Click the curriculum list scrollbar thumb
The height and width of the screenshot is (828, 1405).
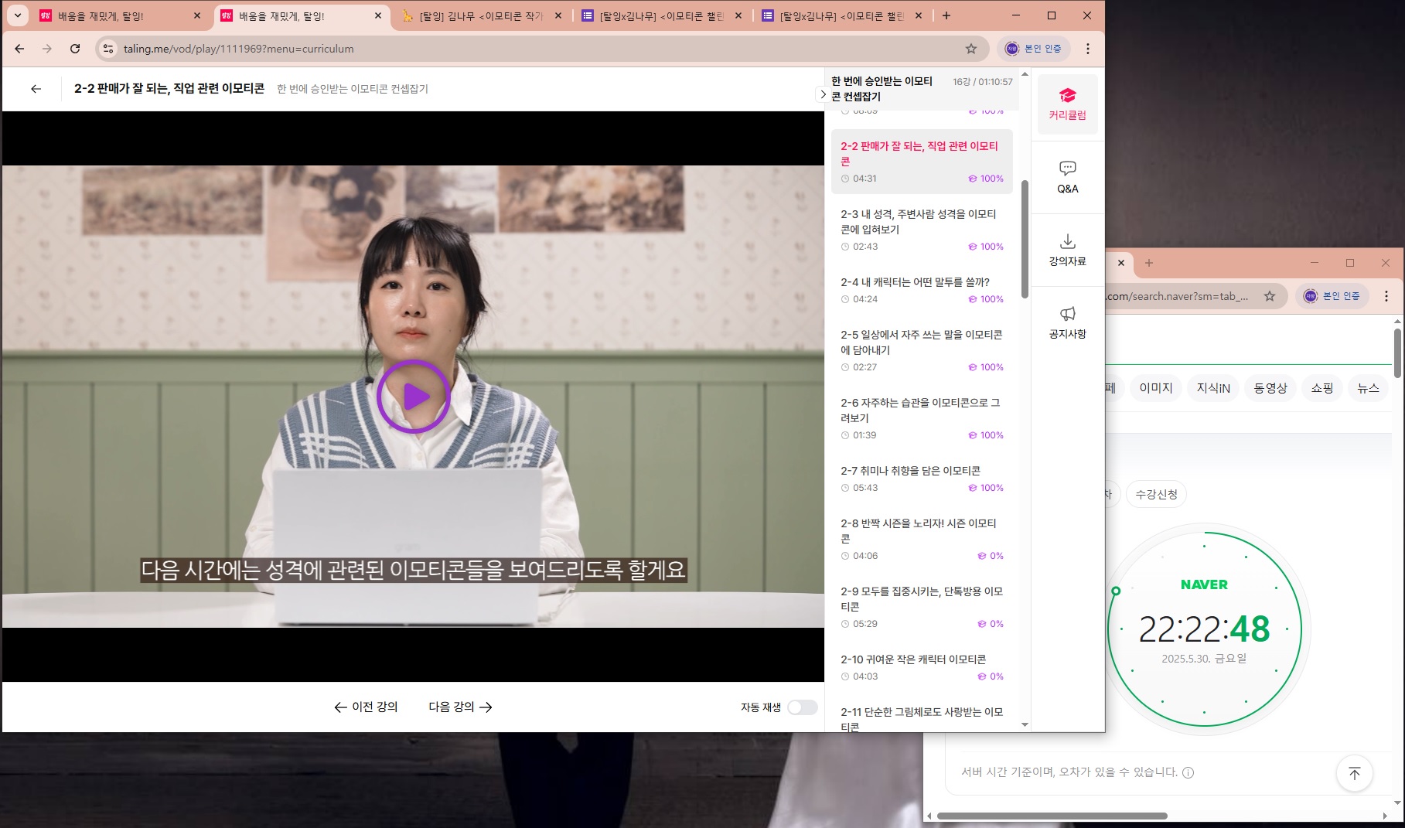(1025, 239)
